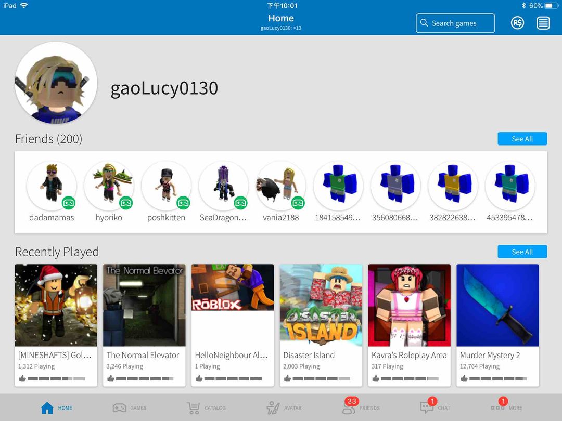This screenshot has height=421, width=562.
Task: Open Disaster Island game thumbnail
Action: coord(321,306)
